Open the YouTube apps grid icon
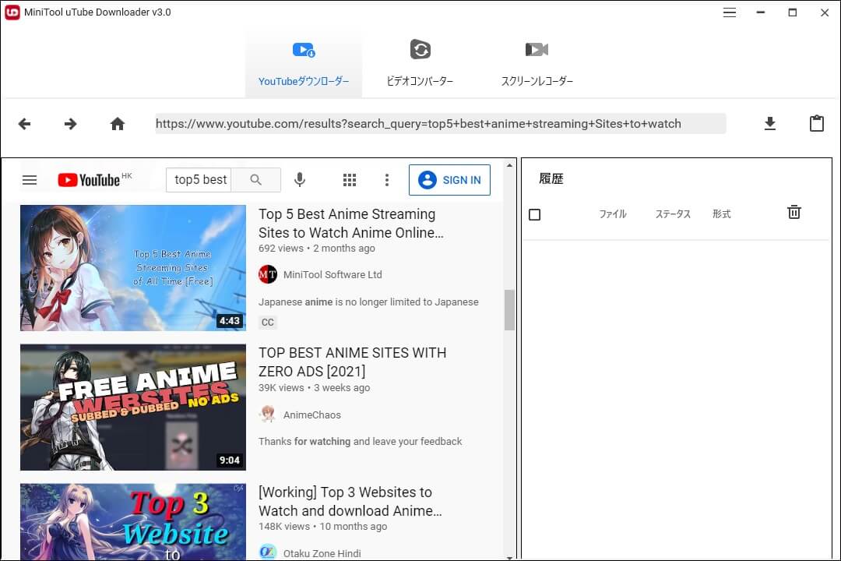 (349, 180)
